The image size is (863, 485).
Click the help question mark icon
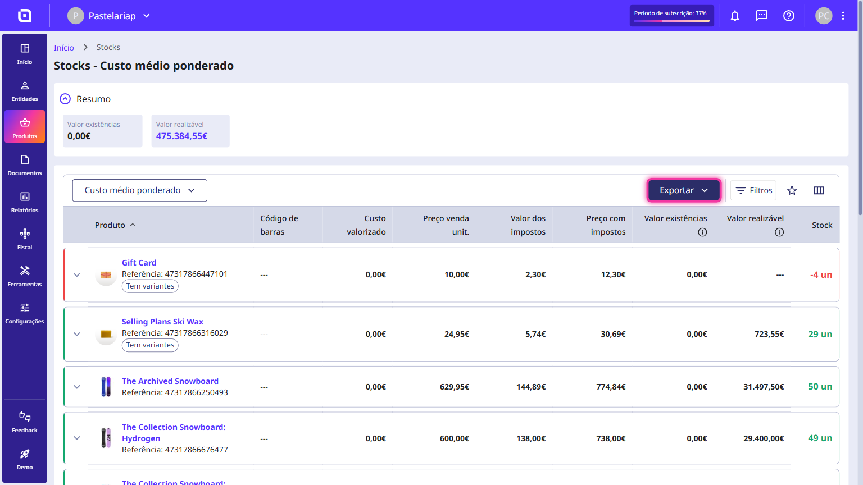coord(789,16)
